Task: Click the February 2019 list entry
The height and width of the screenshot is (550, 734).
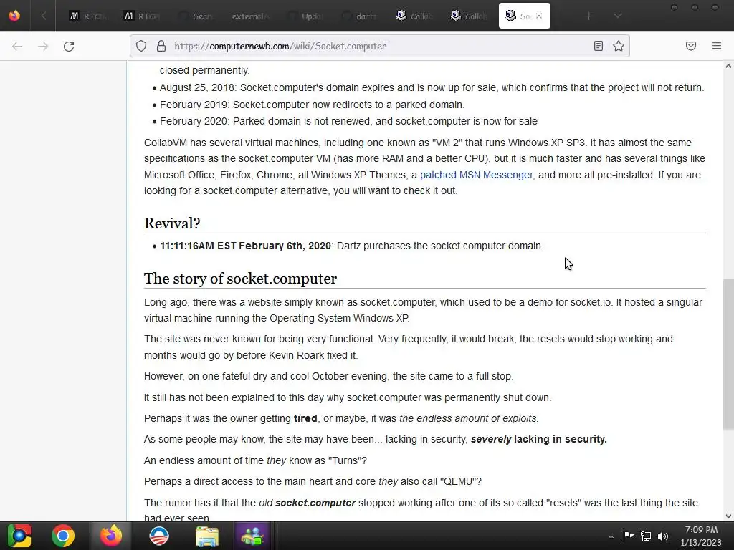Action: [312, 105]
